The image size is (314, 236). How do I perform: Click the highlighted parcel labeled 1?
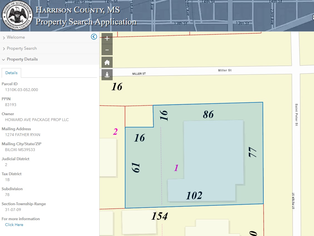tap(176, 168)
